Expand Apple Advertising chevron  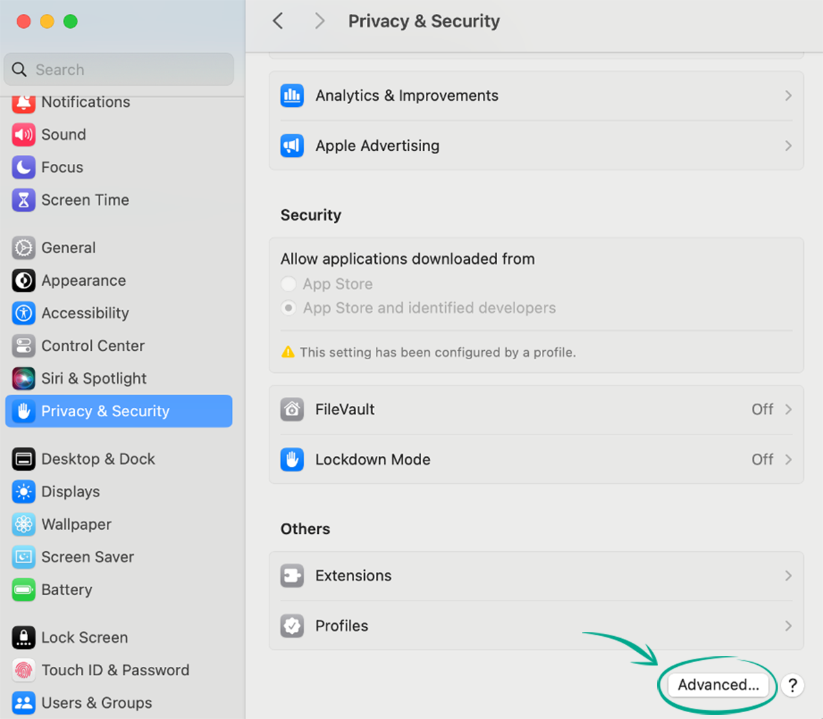pos(788,146)
